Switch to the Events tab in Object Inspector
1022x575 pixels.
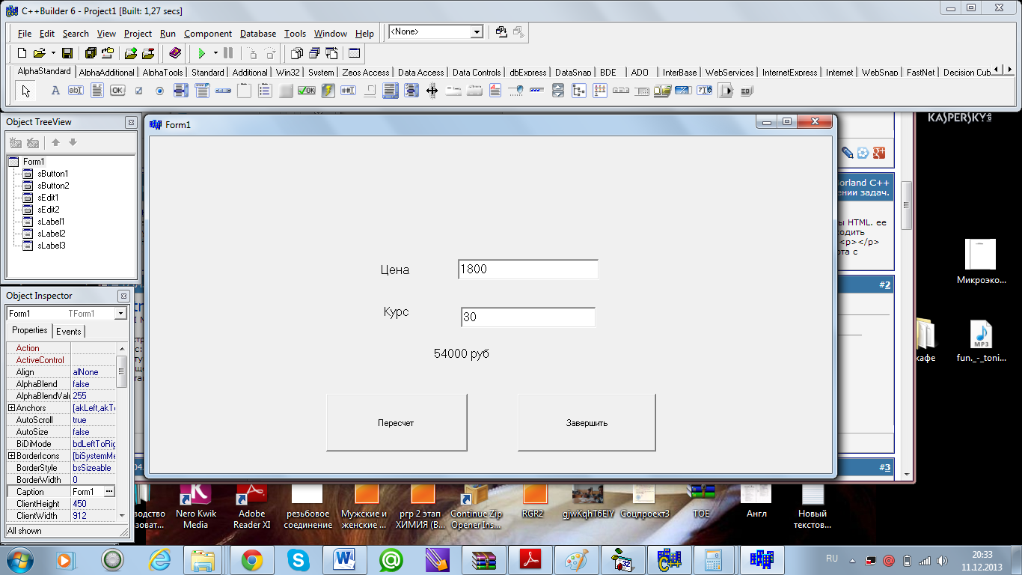(x=69, y=331)
